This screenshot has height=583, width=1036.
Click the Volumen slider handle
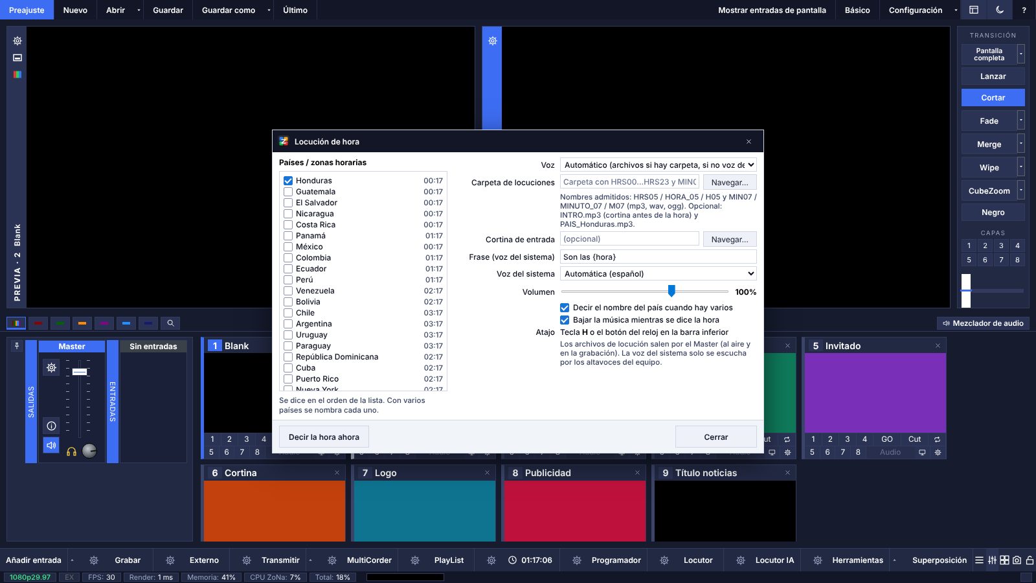(x=671, y=291)
